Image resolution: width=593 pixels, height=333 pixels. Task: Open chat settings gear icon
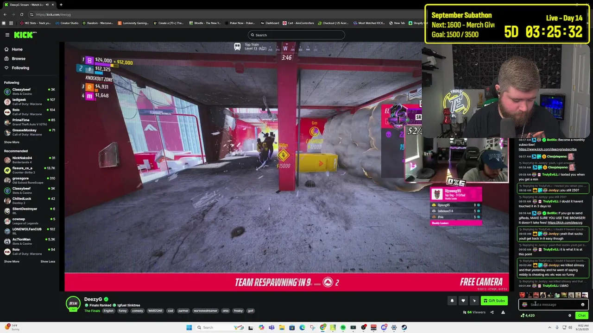coord(570,315)
